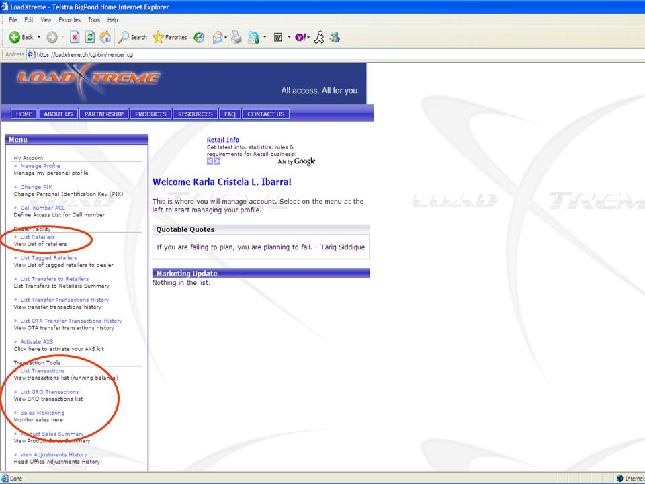Click the Manage Profile link
The height and width of the screenshot is (484, 645).
click(x=40, y=166)
